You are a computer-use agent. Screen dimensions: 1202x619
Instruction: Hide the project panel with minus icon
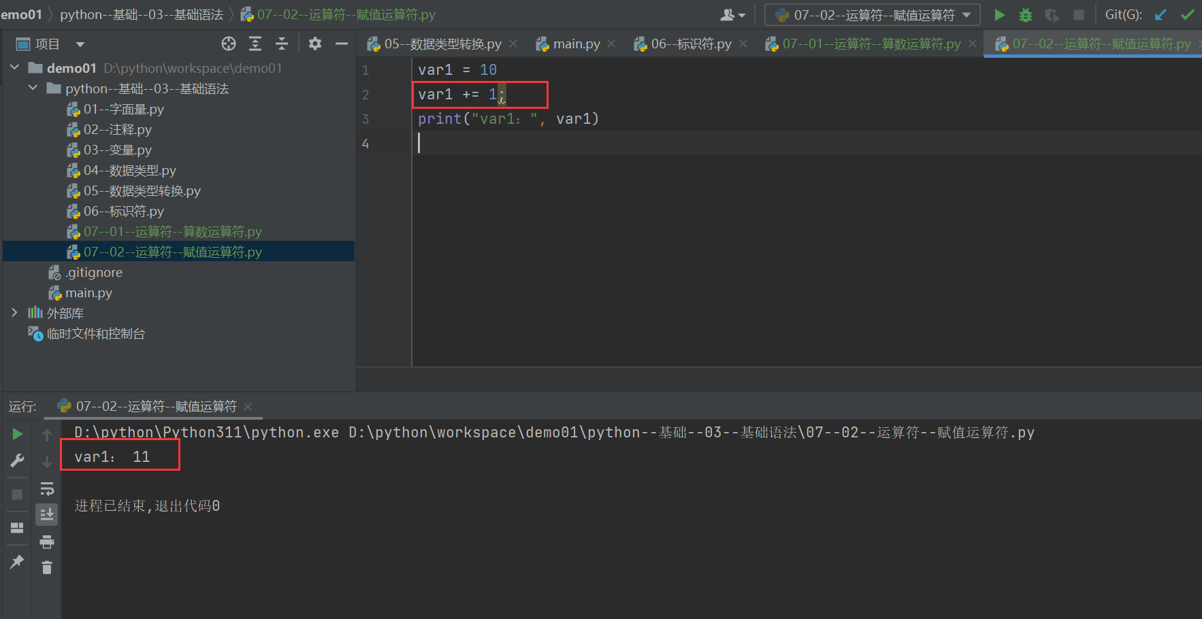(x=342, y=44)
